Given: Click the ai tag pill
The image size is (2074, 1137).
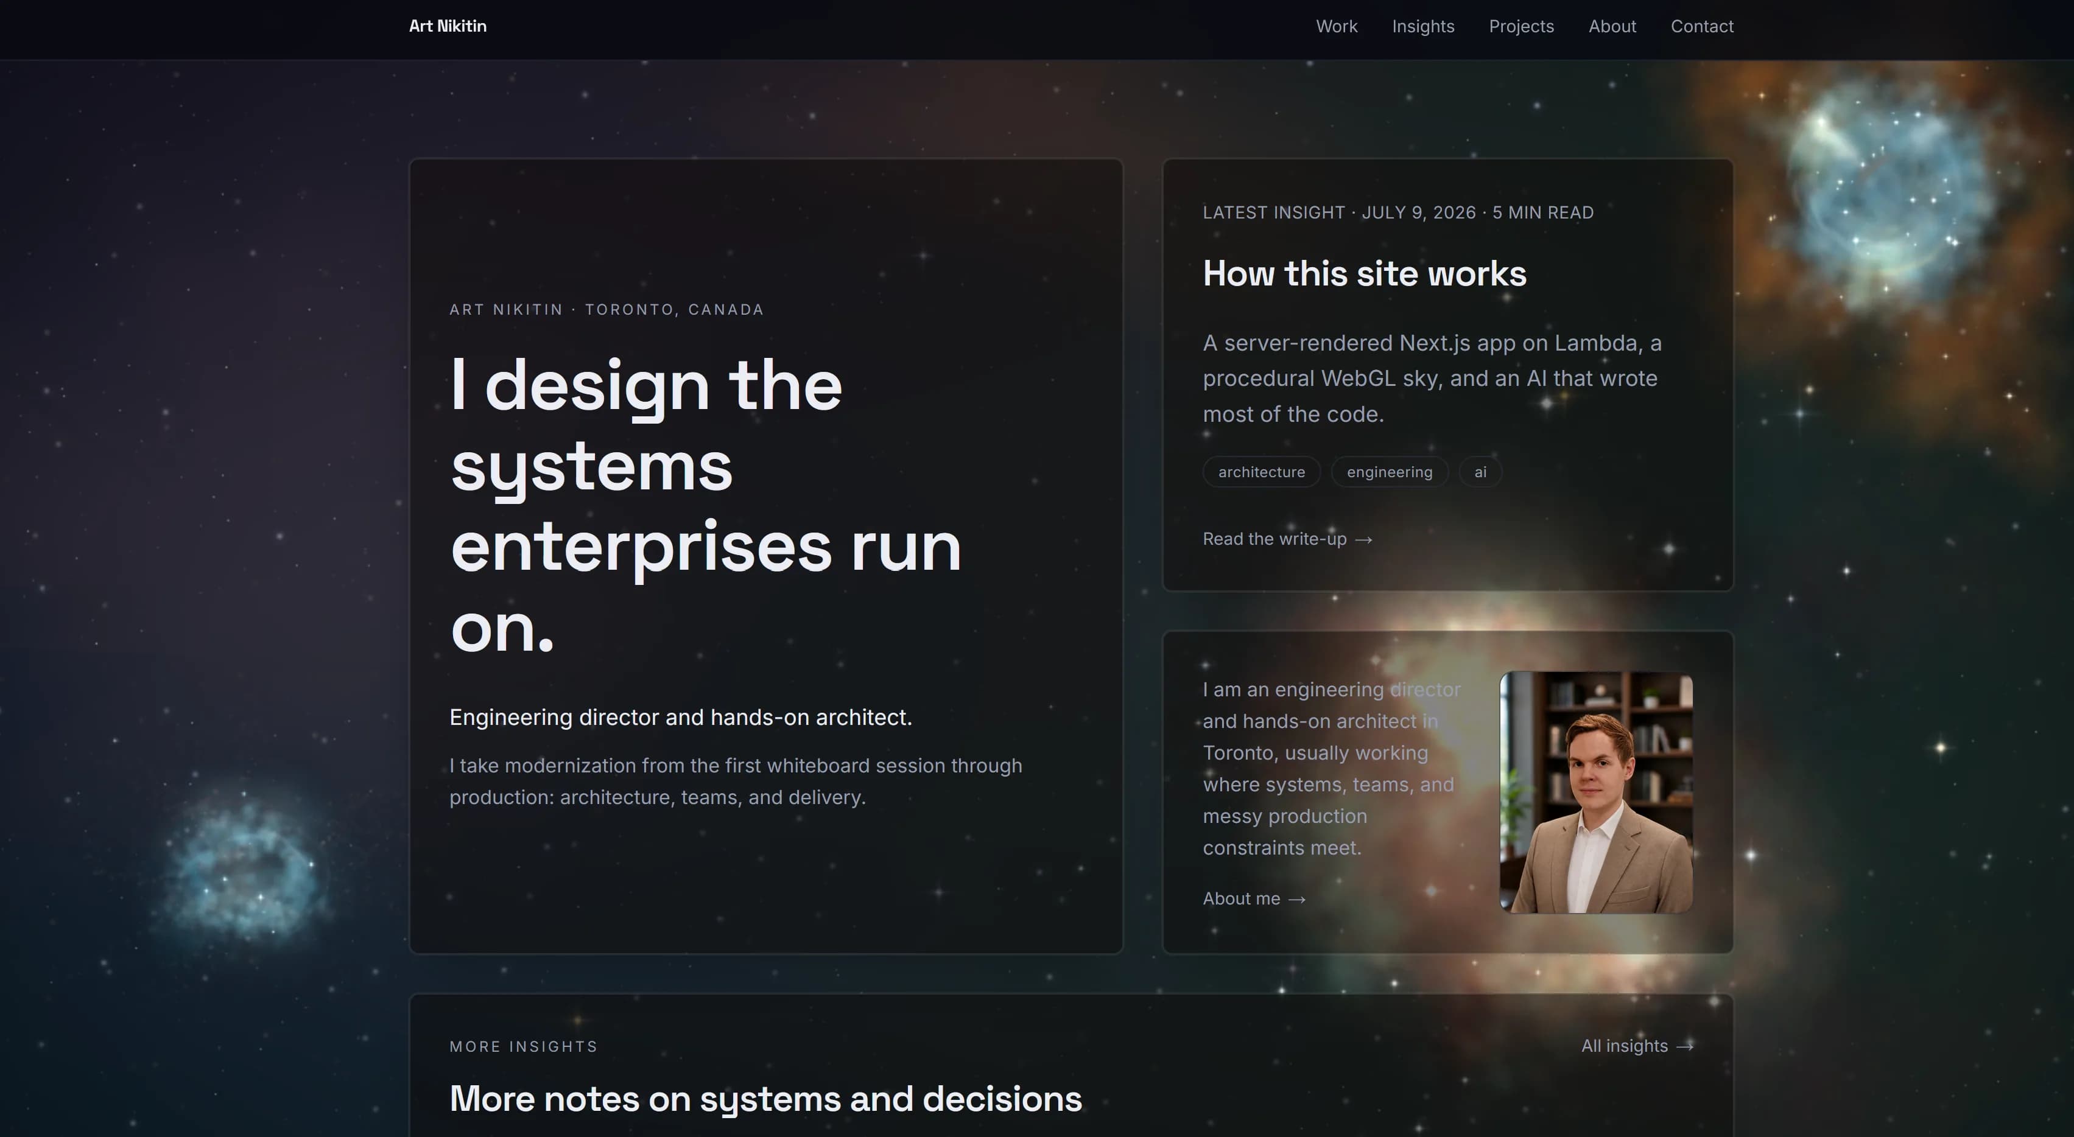Looking at the screenshot, I should 1480,472.
